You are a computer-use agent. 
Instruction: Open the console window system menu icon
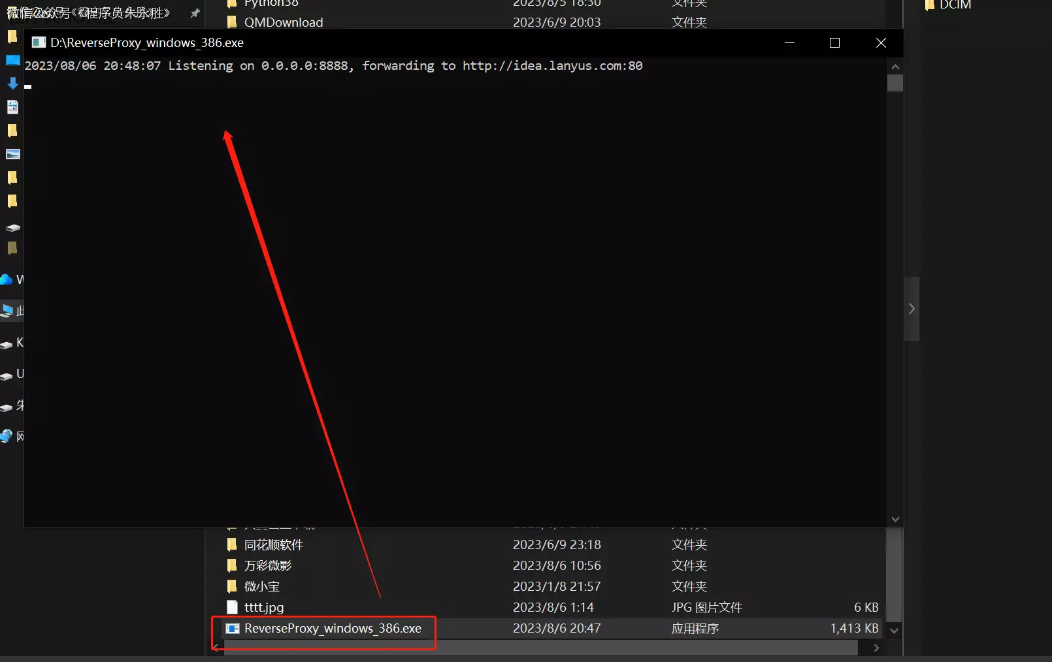(39, 43)
